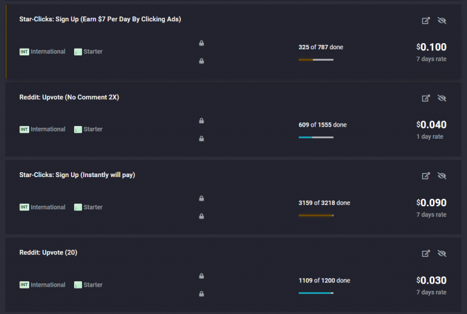Viewport: 467px width, 314px height.
Task: Open the Reddit: Upvote (20) job title
Action: point(48,253)
